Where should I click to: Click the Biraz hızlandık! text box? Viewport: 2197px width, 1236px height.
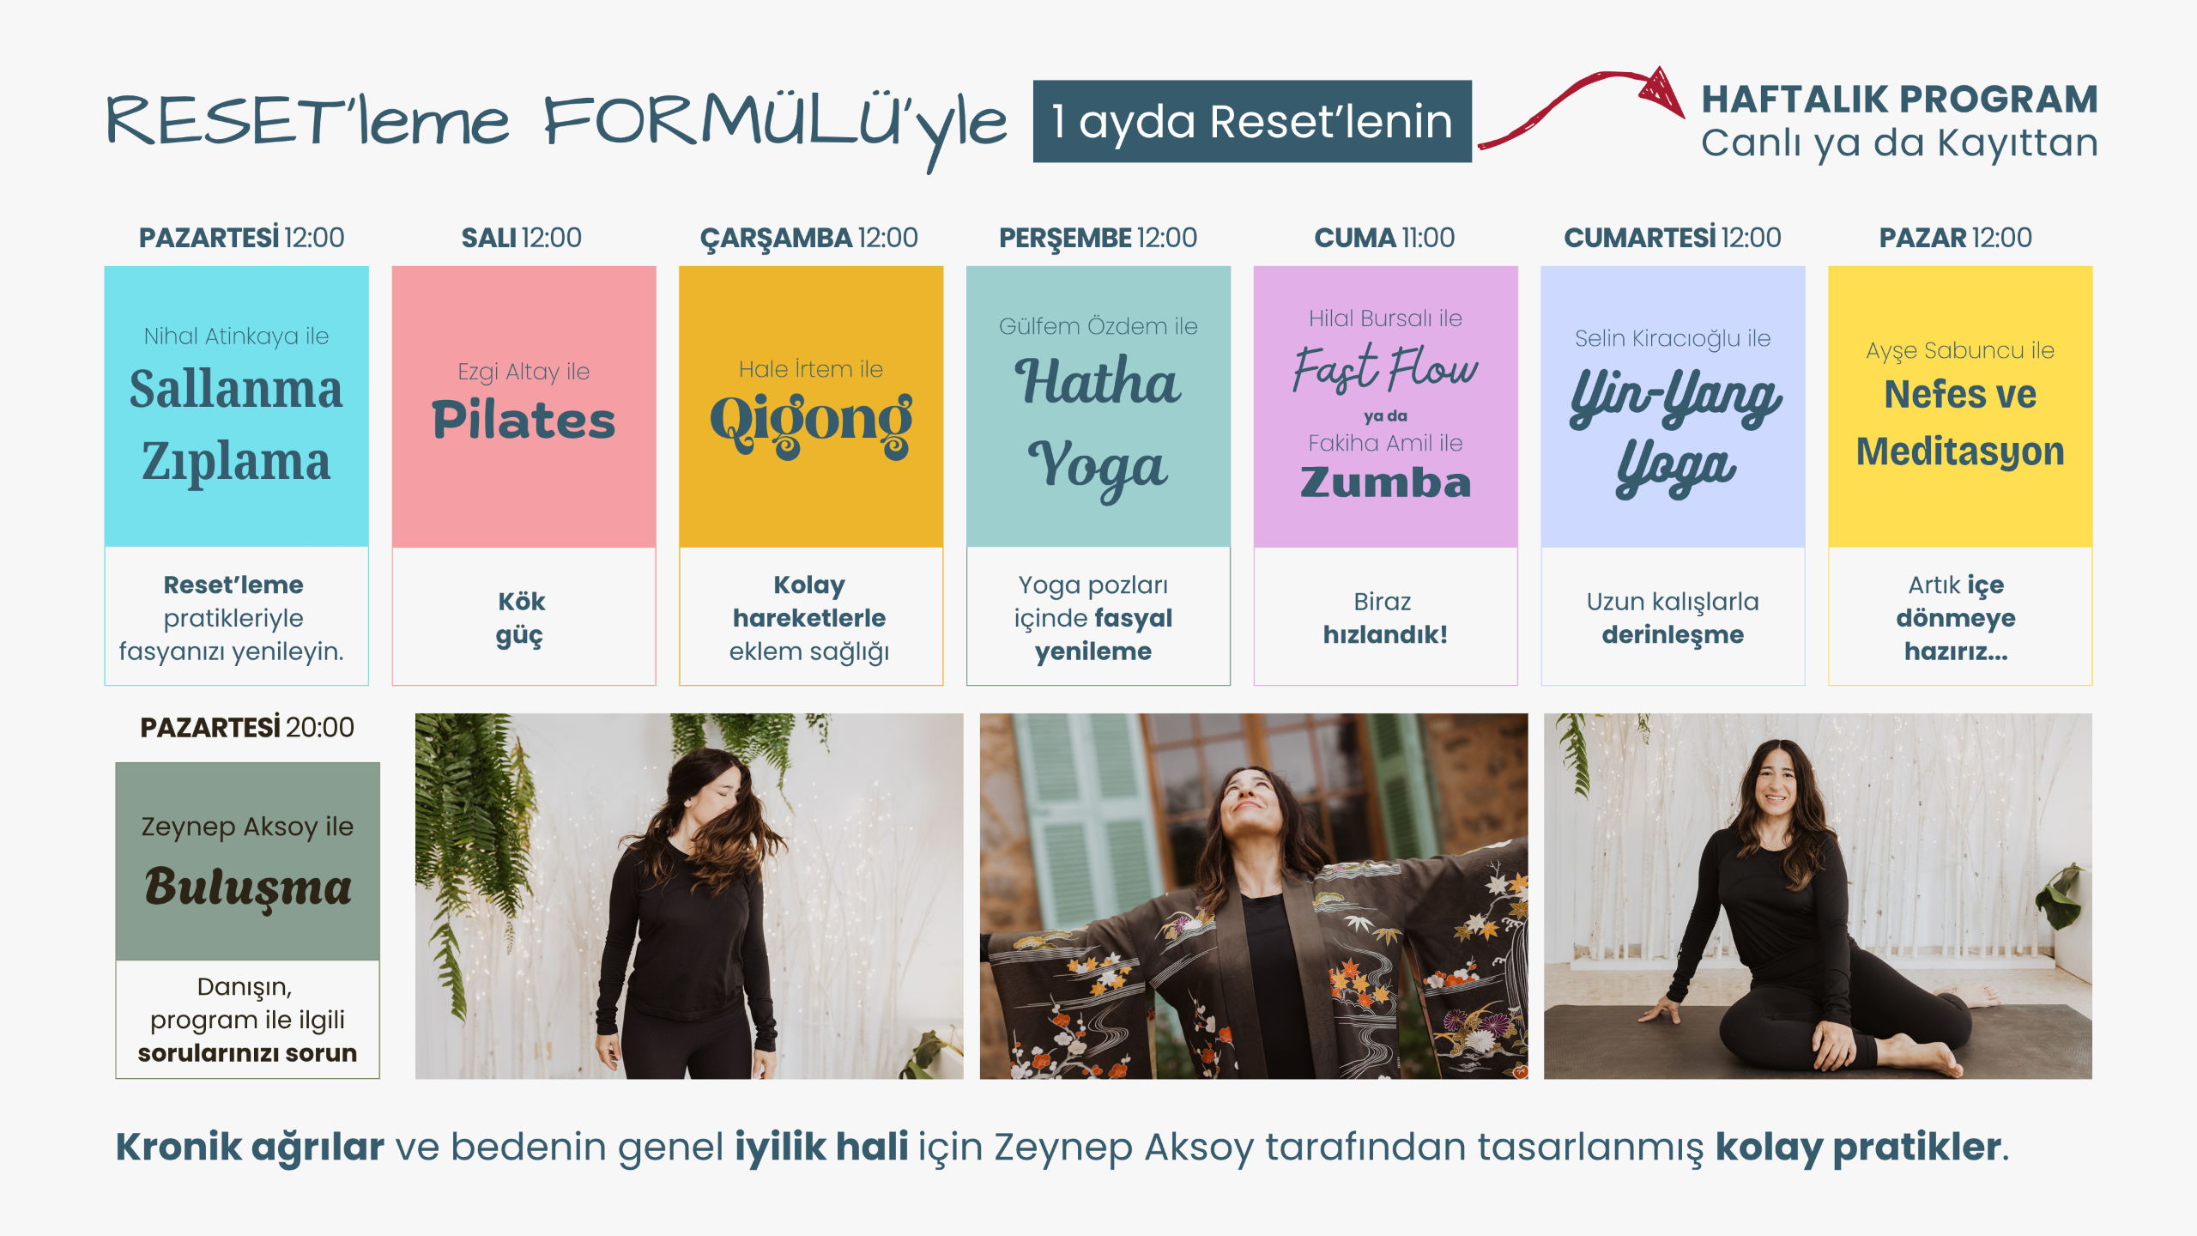pos(1385,616)
